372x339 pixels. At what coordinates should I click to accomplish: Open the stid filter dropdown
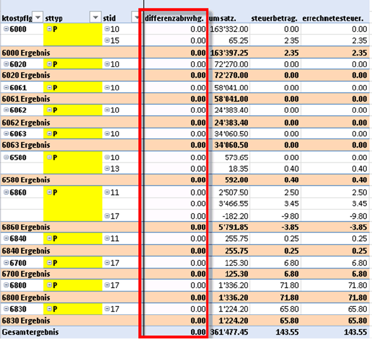point(136,18)
